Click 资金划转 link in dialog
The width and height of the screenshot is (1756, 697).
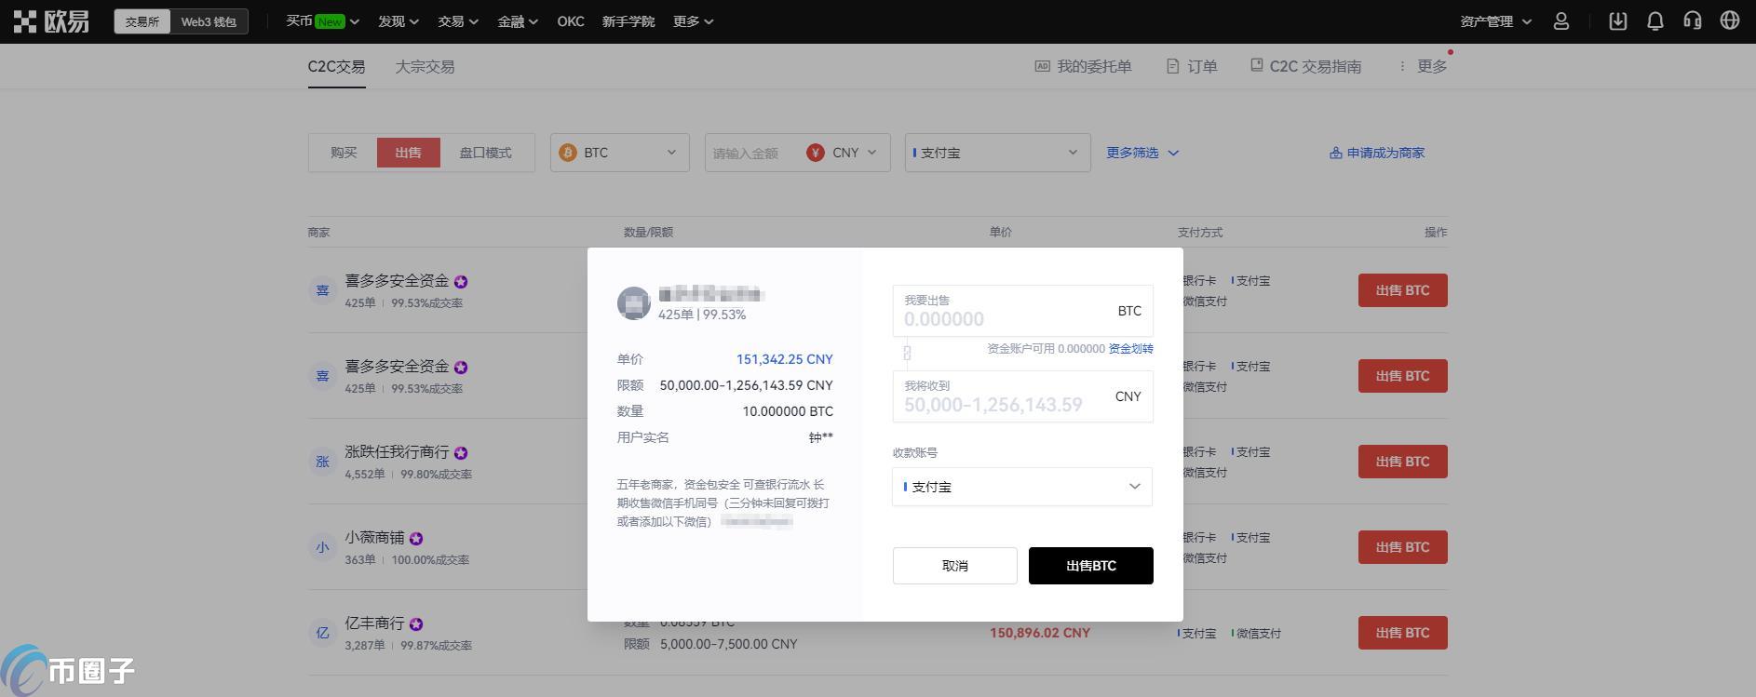click(1130, 349)
